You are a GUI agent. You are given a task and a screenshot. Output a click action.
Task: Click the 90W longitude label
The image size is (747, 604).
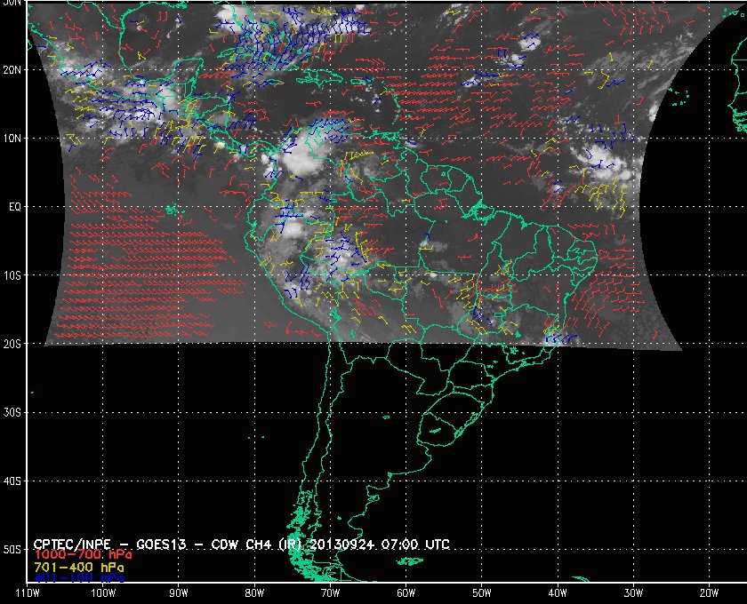click(179, 593)
